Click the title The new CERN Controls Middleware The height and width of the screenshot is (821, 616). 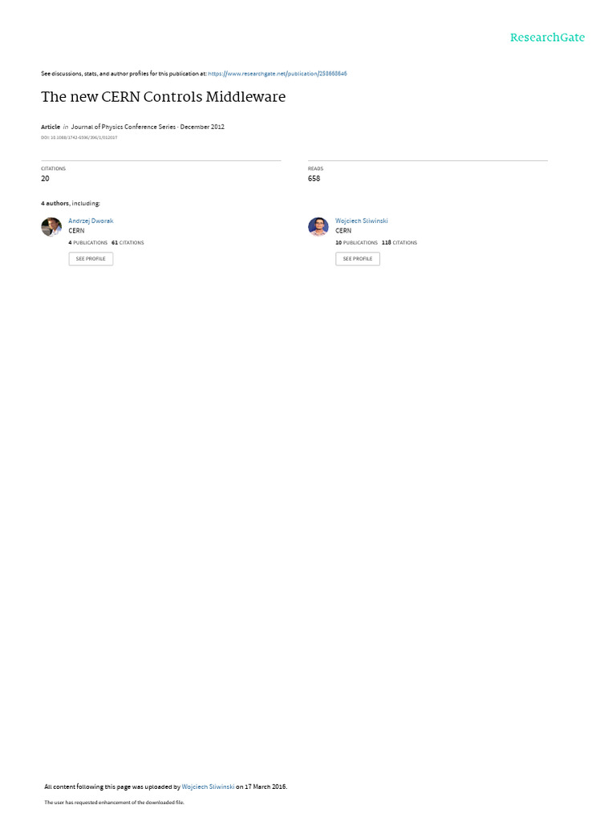pyautogui.click(x=164, y=97)
